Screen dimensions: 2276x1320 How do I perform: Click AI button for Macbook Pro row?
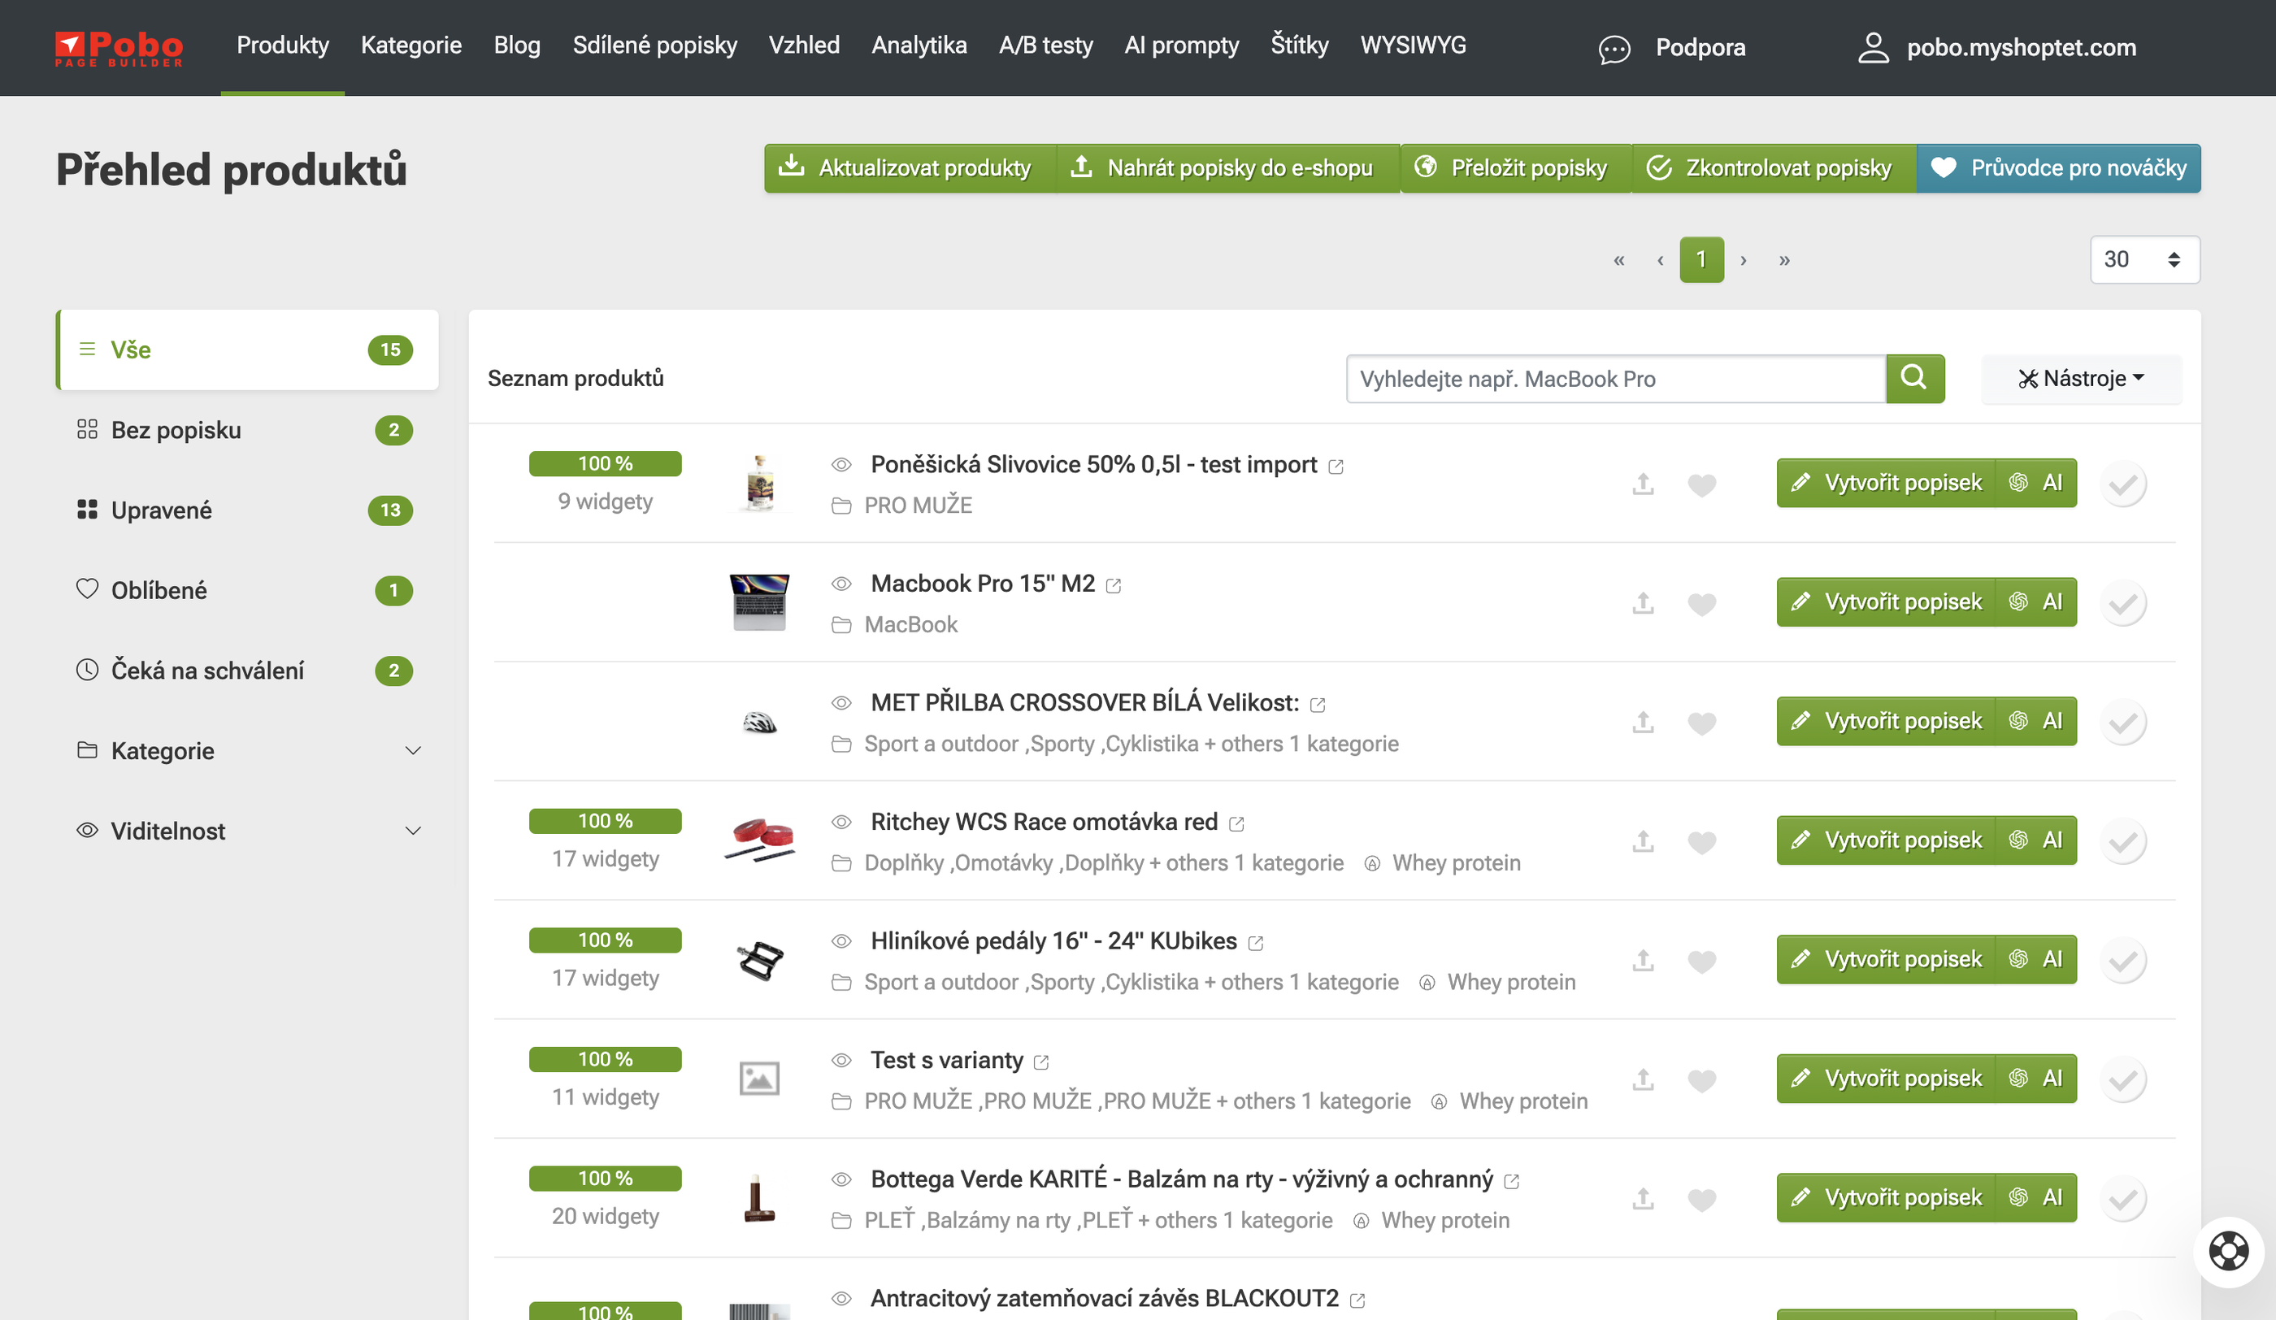2037,602
